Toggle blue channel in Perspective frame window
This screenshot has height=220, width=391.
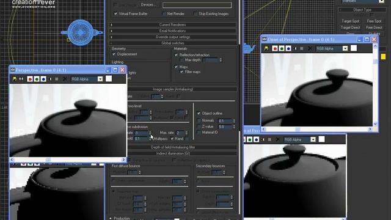point(43,79)
